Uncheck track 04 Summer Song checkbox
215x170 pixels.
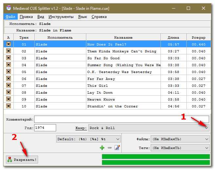pyautogui.click(x=9, y=65)
